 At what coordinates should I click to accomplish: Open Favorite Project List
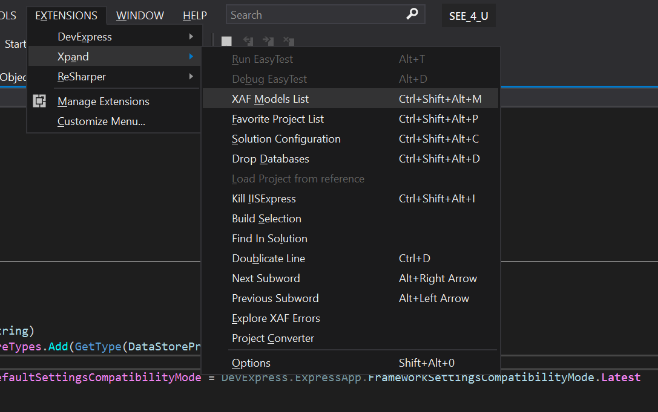point(350,118)
